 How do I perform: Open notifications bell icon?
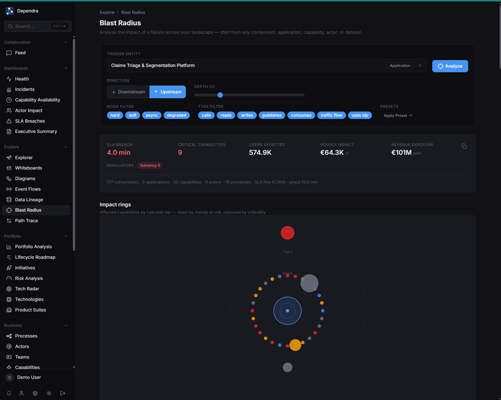pyautogui.click(x=9, y=393)
